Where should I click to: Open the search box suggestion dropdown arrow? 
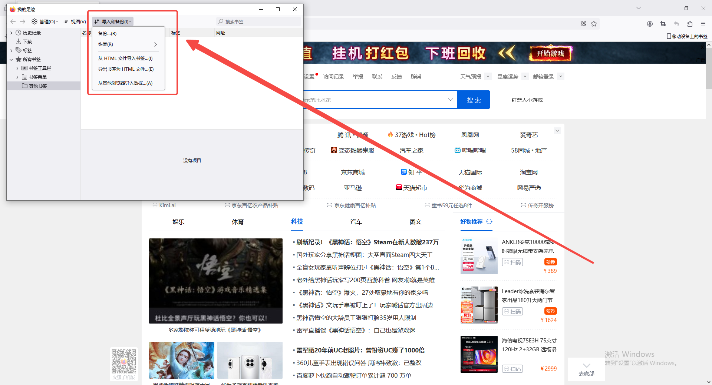click(x=451, y=100)
